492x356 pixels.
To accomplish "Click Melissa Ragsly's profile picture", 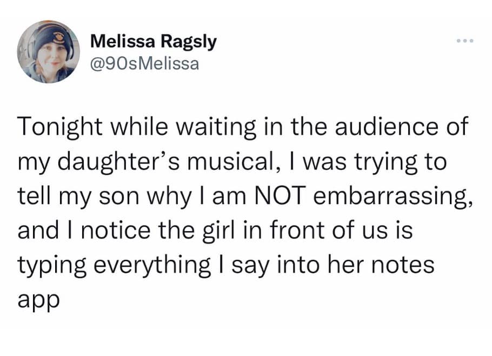I will point(49,52).
